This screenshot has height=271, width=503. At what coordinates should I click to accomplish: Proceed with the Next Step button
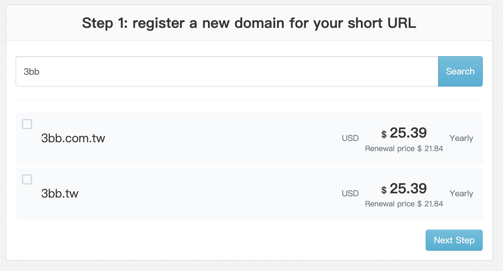point(454,240)
